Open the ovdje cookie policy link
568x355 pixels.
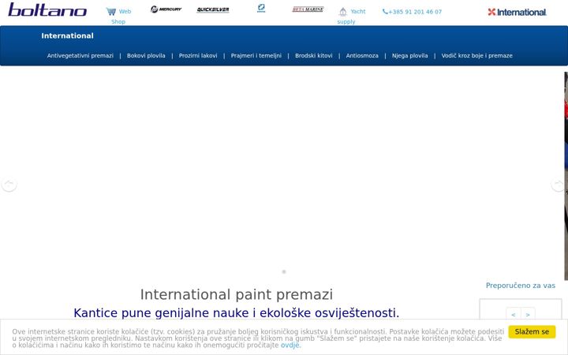point(290,346)
